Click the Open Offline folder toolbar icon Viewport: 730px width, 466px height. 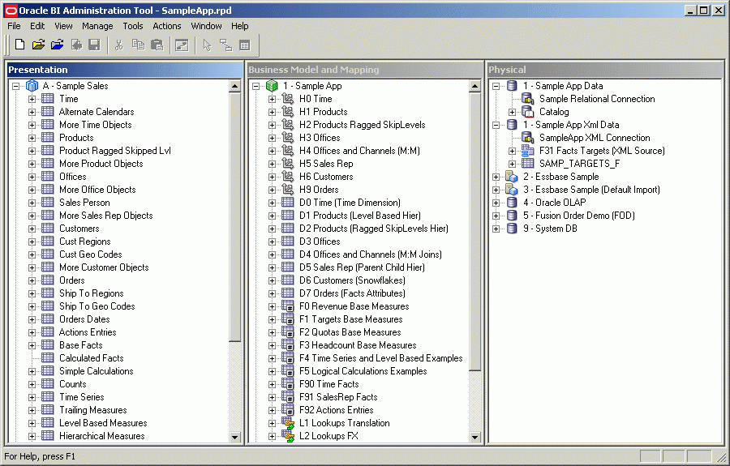click(x=38, y=45)
